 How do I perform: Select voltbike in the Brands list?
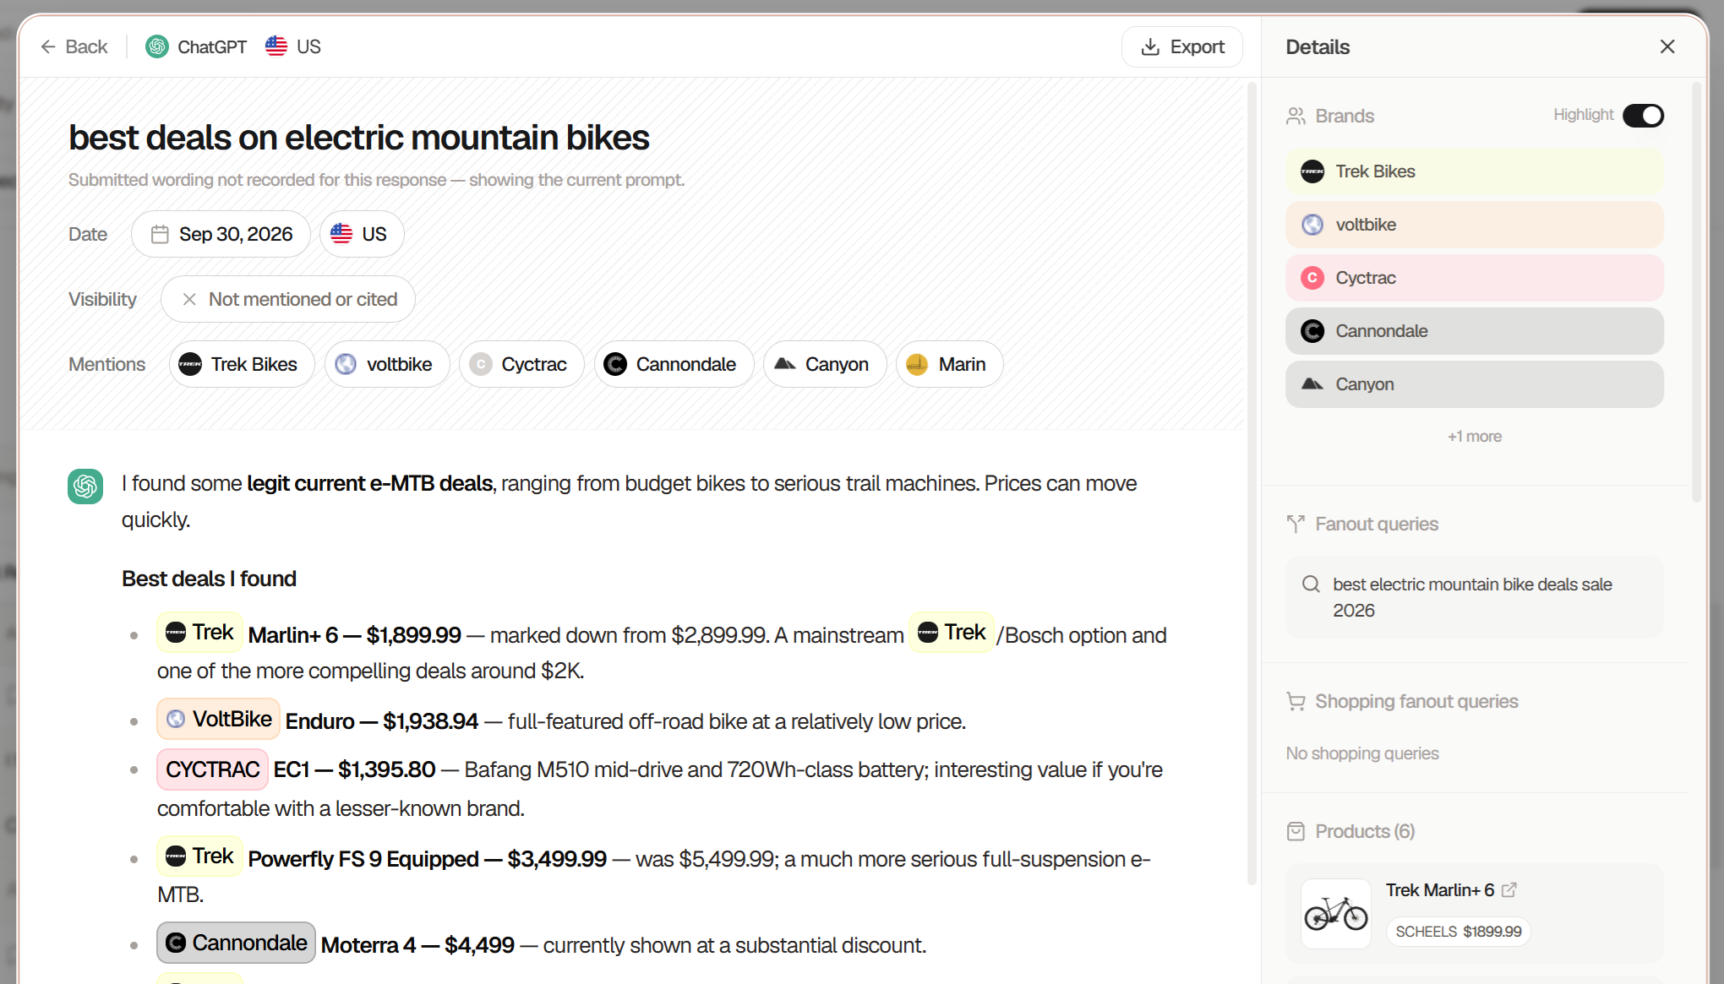click(1474, 225)
